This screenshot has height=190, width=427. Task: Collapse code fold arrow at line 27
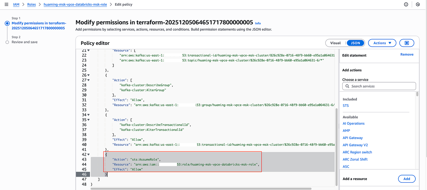click(88, 80)
